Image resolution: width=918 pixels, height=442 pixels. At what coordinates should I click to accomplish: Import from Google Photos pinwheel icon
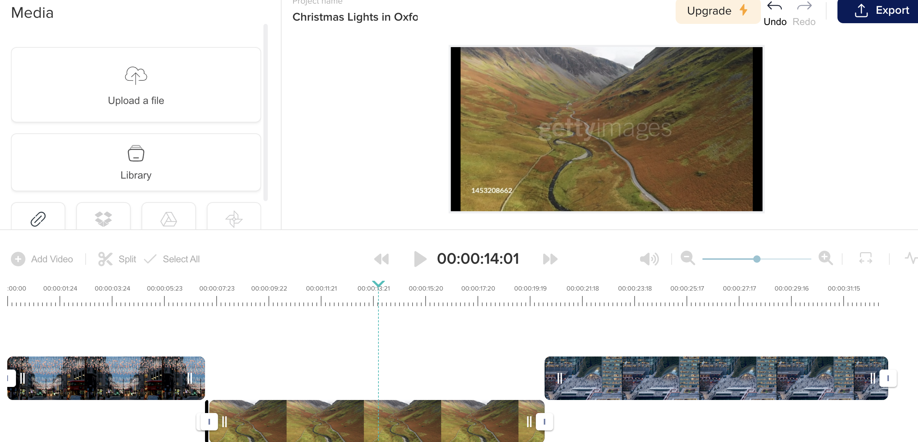point(234,219)
